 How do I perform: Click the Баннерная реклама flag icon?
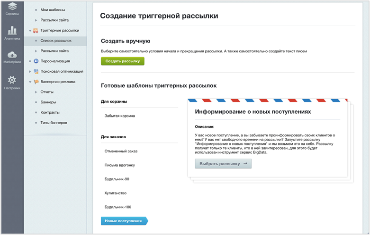click(x=36, y=82)
